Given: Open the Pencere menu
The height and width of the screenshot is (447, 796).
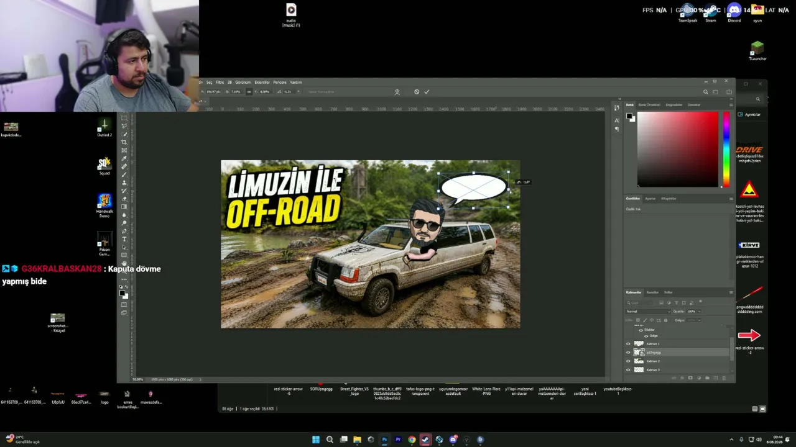Looking at the screenshot, I should 280,83.
